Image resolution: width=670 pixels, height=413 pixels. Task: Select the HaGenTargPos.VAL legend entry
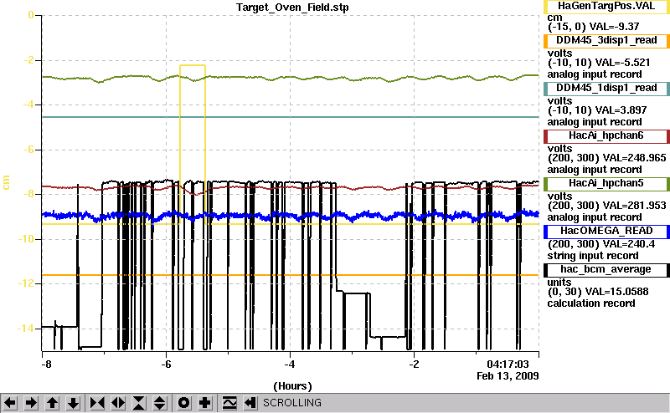(x=606, y=7)
